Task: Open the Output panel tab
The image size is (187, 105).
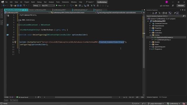Action: 6,100
